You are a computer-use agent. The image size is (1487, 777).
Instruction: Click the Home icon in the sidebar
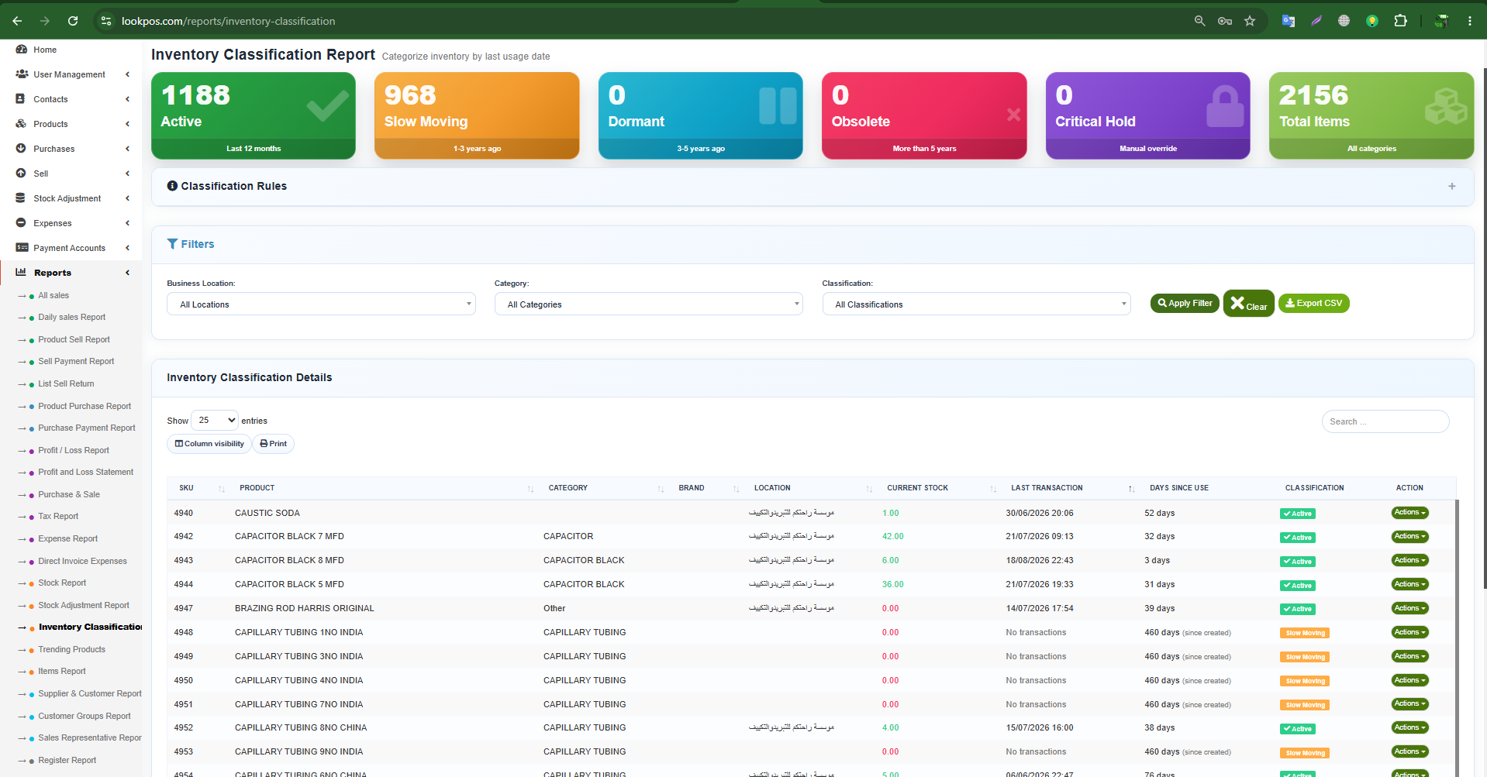(x=22, y=50)
